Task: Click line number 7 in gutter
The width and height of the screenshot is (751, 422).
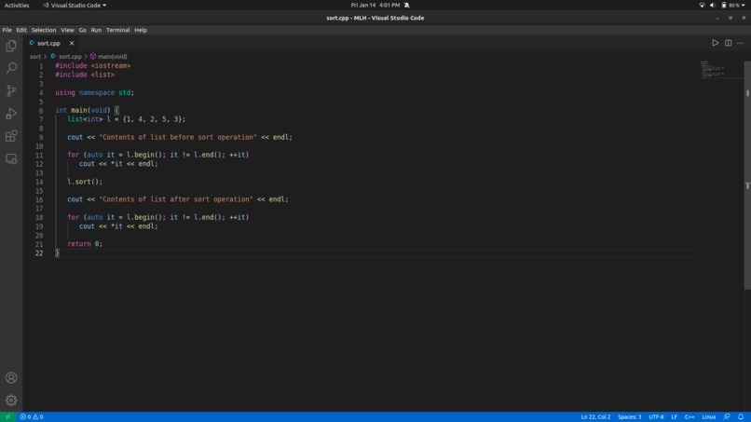Action: (x=41, y=120)
